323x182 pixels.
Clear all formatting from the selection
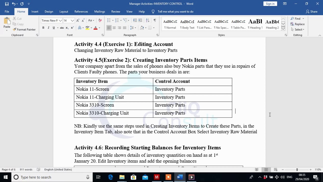100,20
